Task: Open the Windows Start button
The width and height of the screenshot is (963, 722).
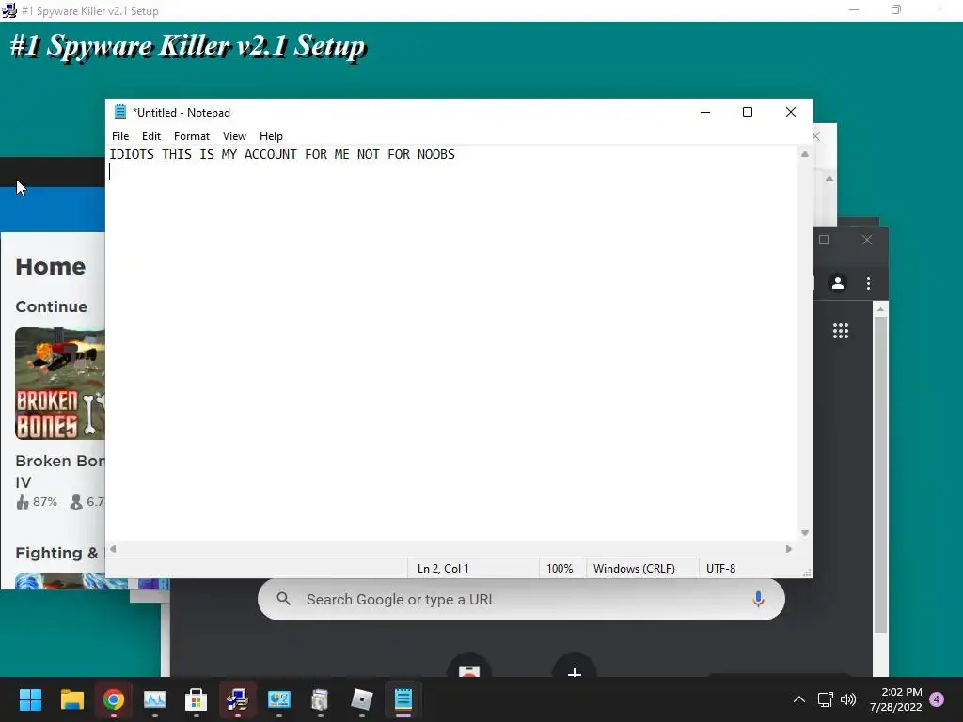Action: 30,699
